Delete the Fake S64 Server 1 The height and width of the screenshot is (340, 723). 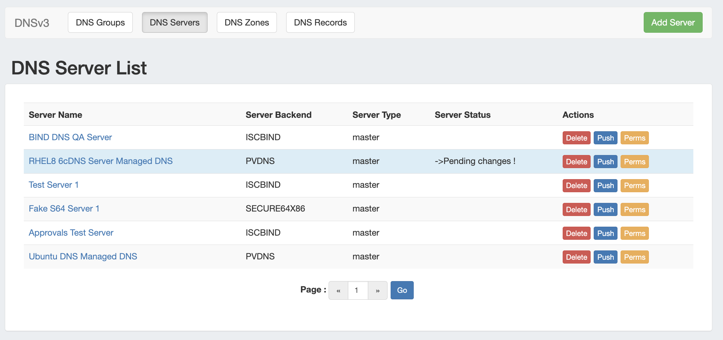pyautogui.click(x=576, y=209)
